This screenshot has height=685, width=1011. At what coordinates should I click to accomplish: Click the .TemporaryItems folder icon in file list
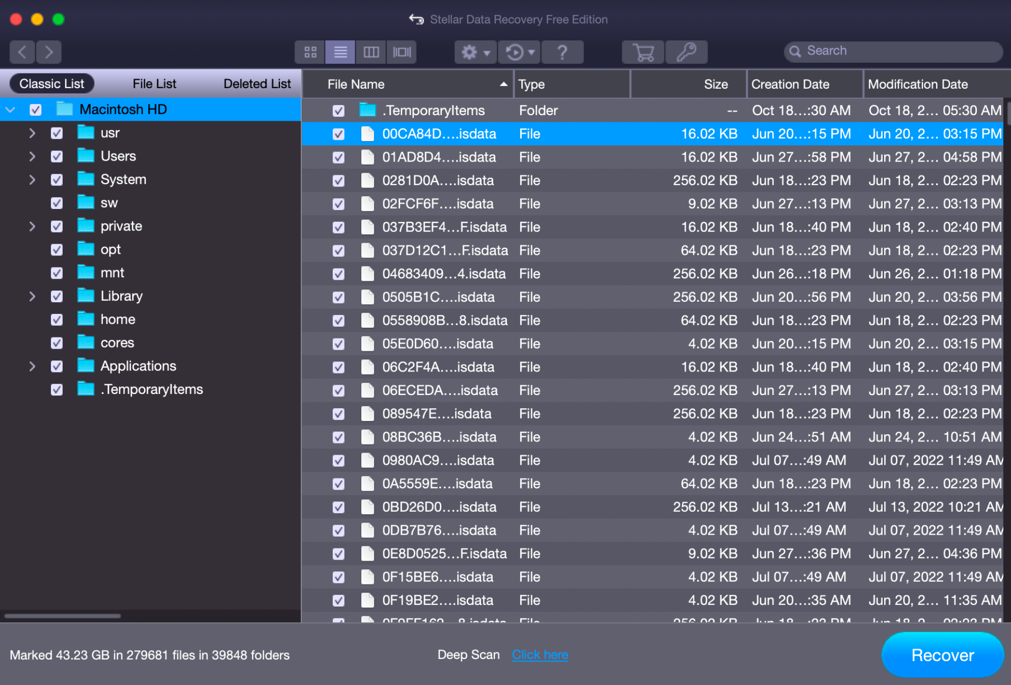(x=367, y=110)
